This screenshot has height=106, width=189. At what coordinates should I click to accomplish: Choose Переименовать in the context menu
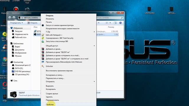click(52, 100)
